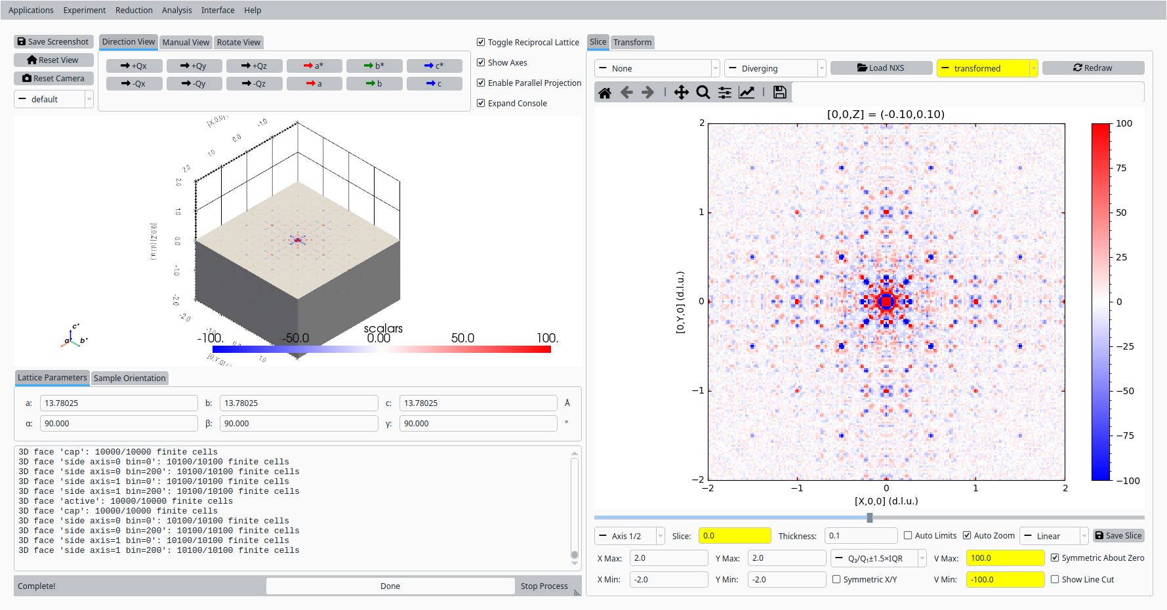Expand the Axis 1/2 dropdown
Screen dimensions: 1167x610
[x=629, y=536]
